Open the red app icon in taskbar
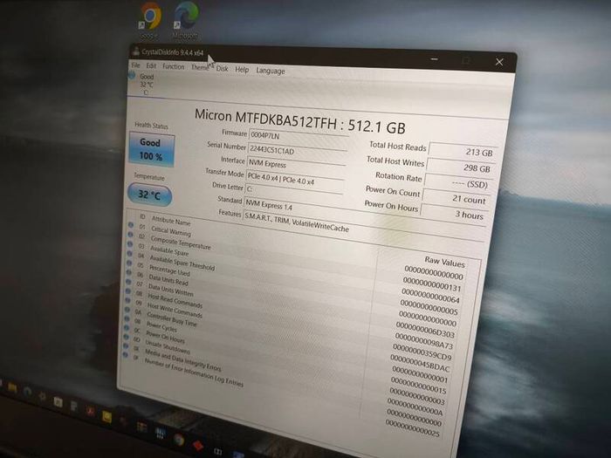The image size is (611, 458). coord(198,445)
